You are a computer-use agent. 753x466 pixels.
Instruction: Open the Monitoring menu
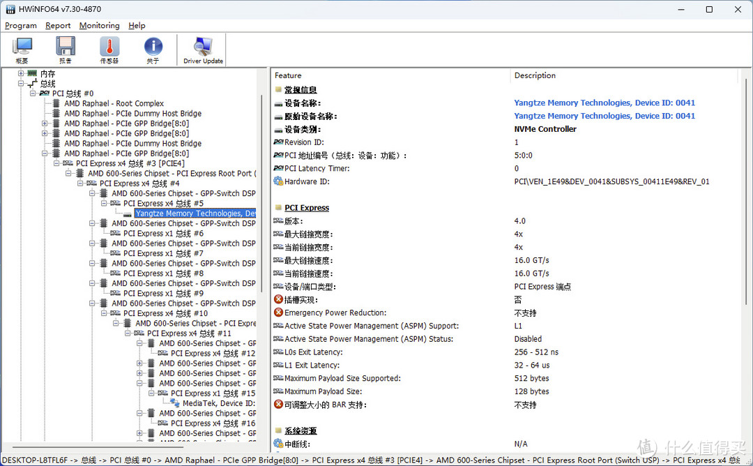(100, 25)
